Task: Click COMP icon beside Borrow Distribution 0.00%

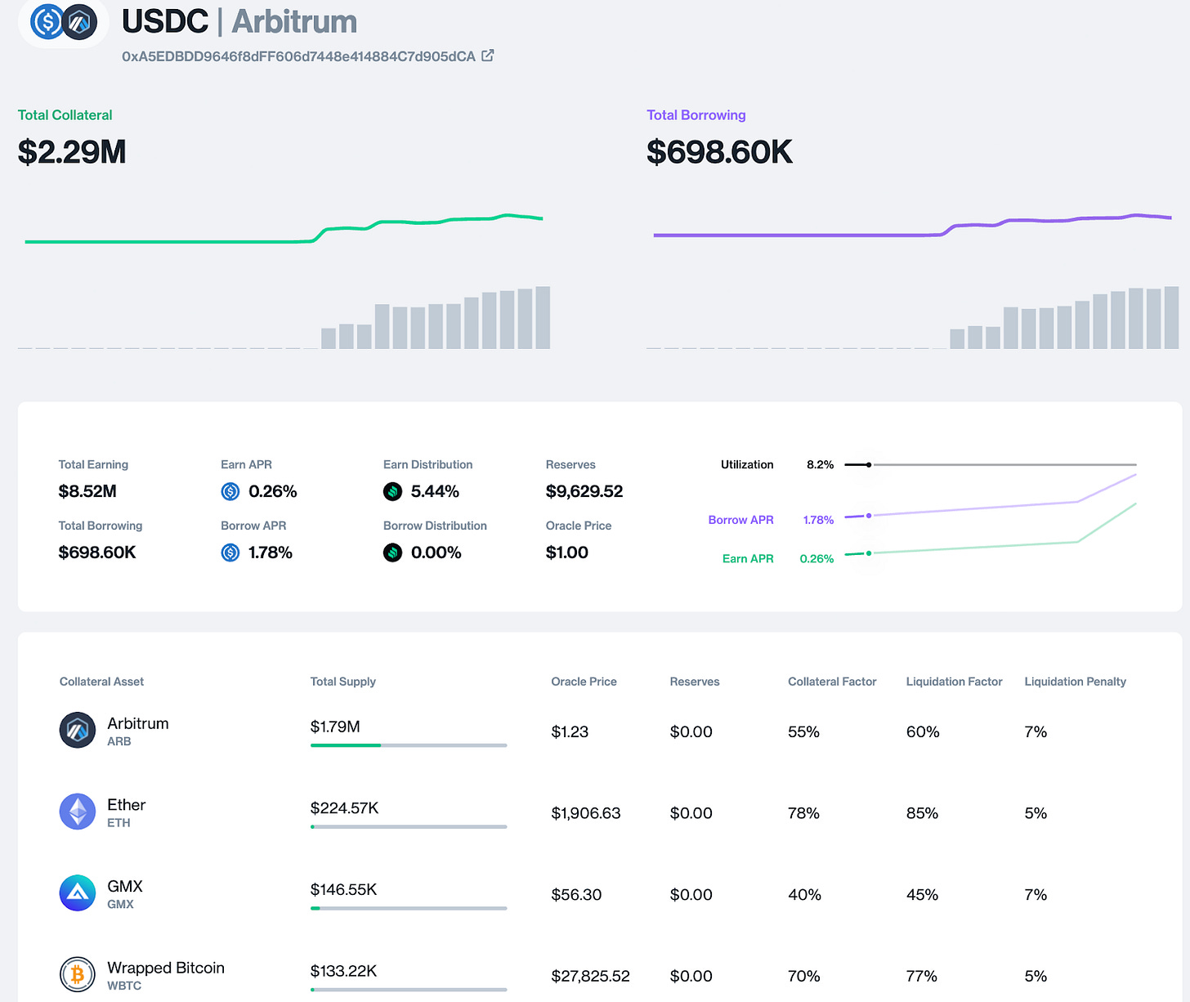Action: coord(393,552)
